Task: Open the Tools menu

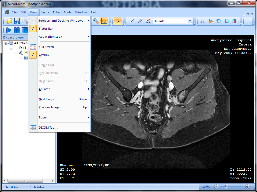Action: coord(67,12)
